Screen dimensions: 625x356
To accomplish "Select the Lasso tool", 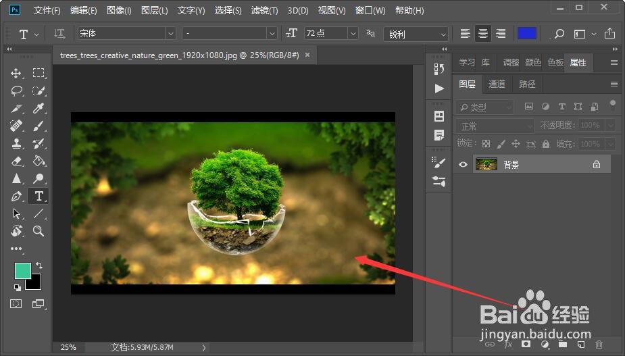I will pos(16,91).
